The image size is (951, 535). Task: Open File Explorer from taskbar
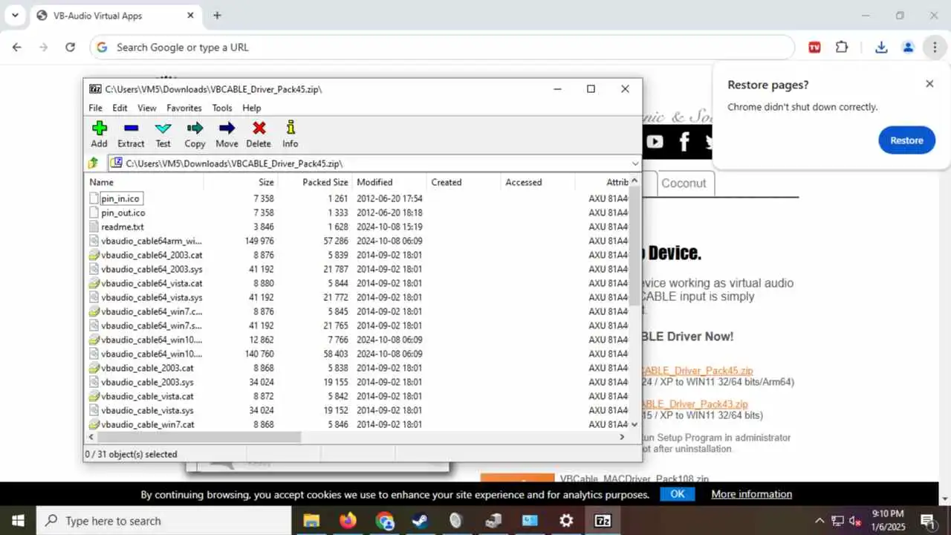coord(311,521)
